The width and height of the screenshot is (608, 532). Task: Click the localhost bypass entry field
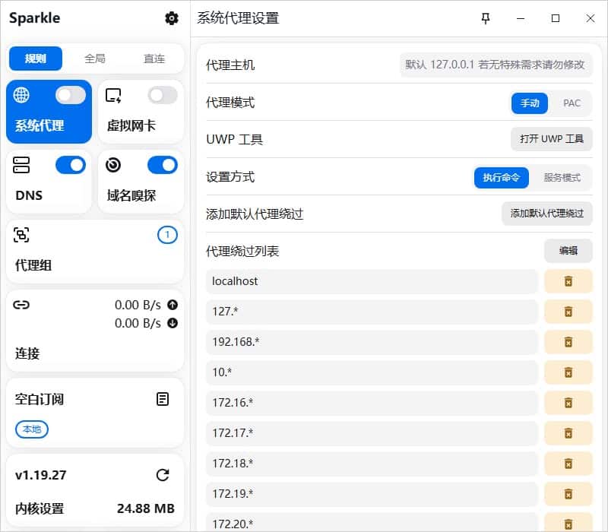(x=372, y=281)
